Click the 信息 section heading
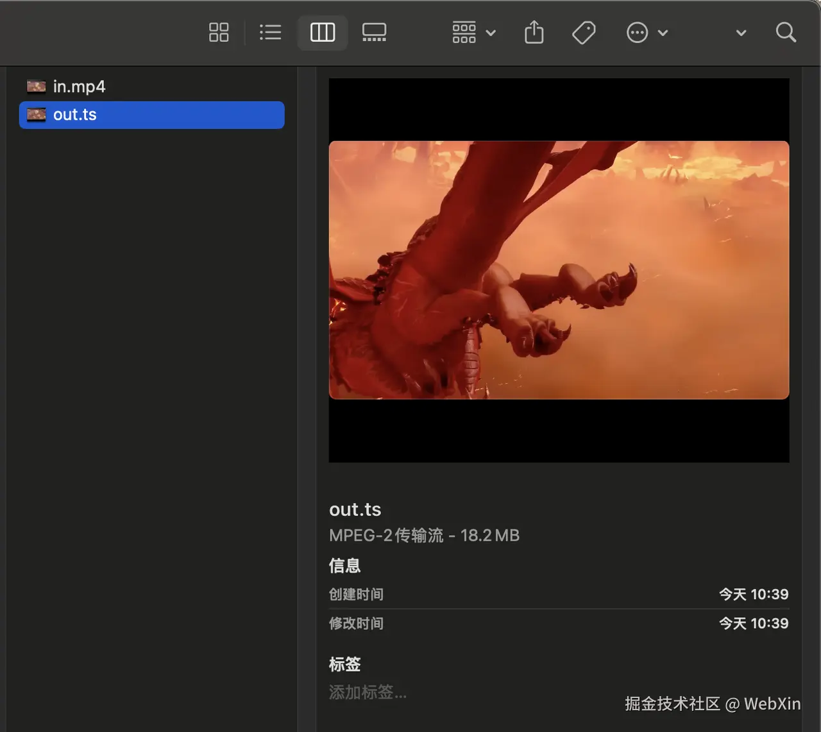The width and height of the screenshot is (821, 732). [x=344, y=565]
